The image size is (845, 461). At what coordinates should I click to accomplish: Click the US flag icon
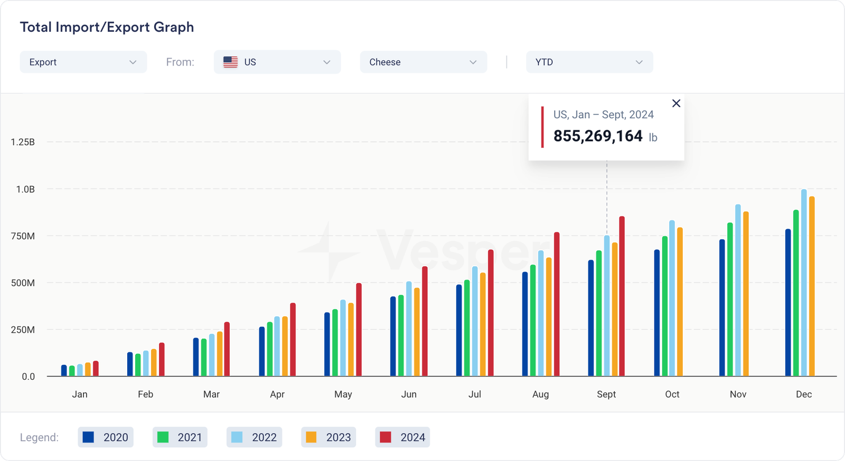pyautogui.click(x=230, y=62)
